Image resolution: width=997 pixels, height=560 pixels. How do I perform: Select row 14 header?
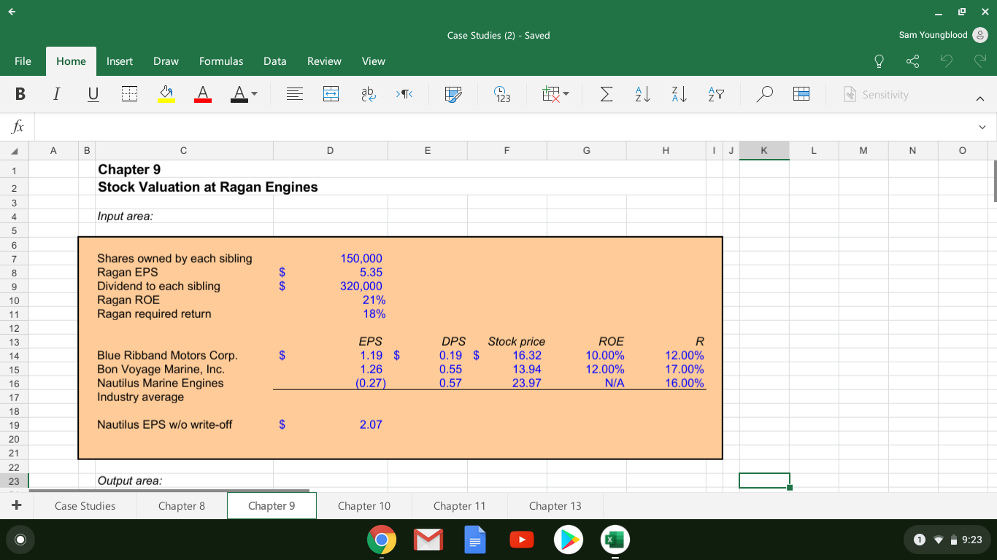pos(14,356)
